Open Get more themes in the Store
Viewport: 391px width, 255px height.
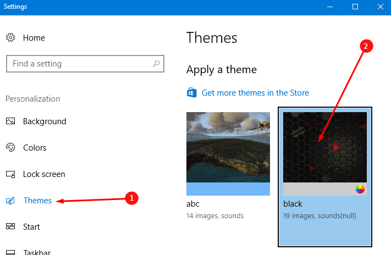[255, 93]
